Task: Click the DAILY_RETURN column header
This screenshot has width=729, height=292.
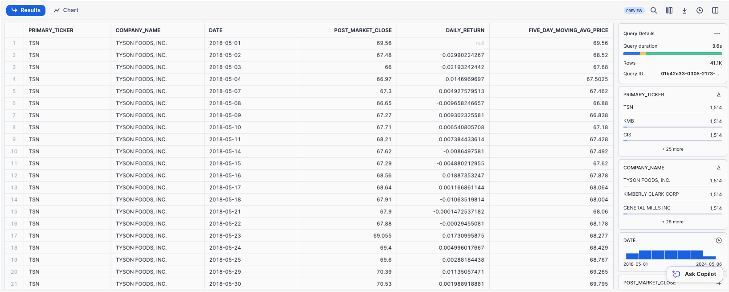Action: (x=443, y=30)
